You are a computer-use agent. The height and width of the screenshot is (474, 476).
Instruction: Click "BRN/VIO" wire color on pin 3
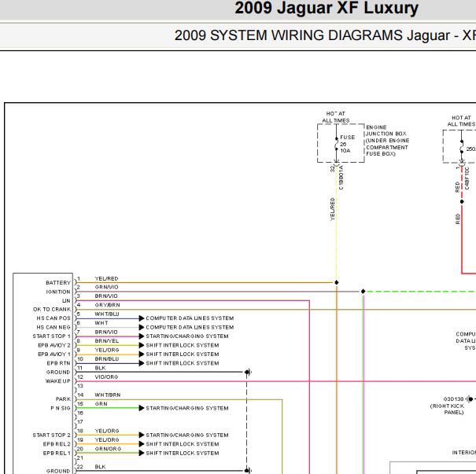pyautogui.click(x=106, y=296)
